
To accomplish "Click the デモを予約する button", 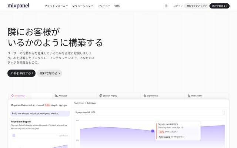I will click(21, 73).
